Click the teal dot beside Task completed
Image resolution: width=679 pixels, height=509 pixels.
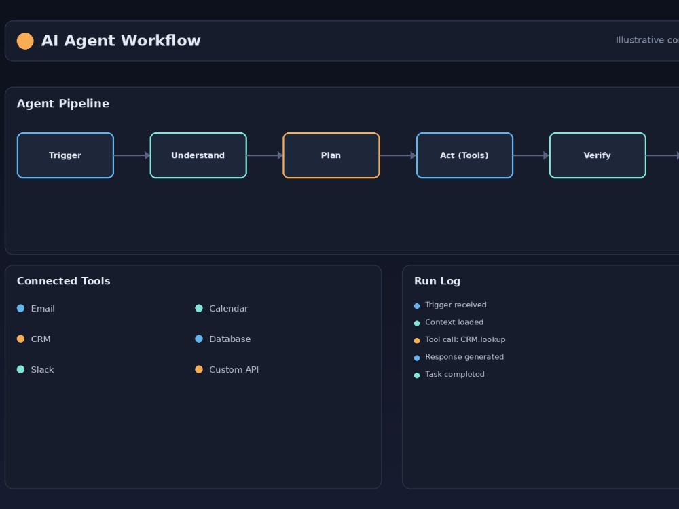click(x=417, y=375)
